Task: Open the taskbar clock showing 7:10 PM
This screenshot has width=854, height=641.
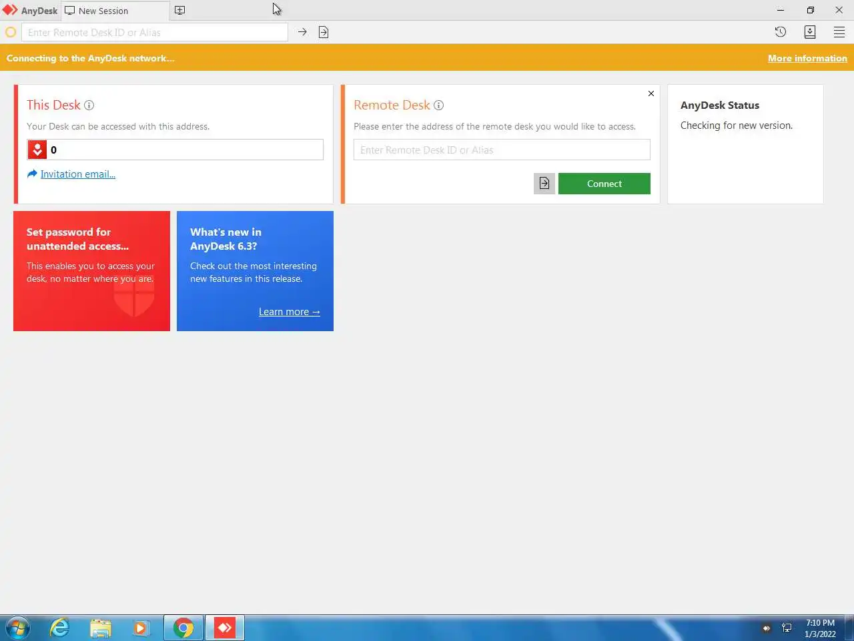Action: click(x=820, y=628)
